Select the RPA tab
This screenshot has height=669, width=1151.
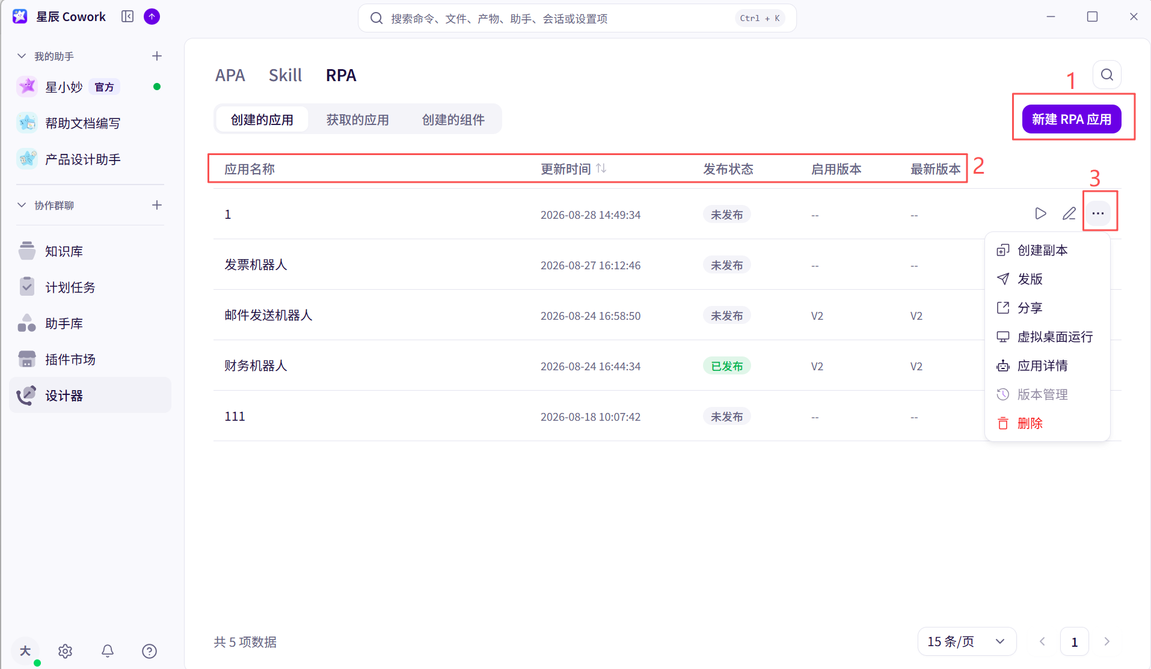click(341, 75)
